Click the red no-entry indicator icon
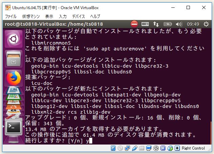The height and width of the screenshot is (154, 214). click(x=134, y=24)
